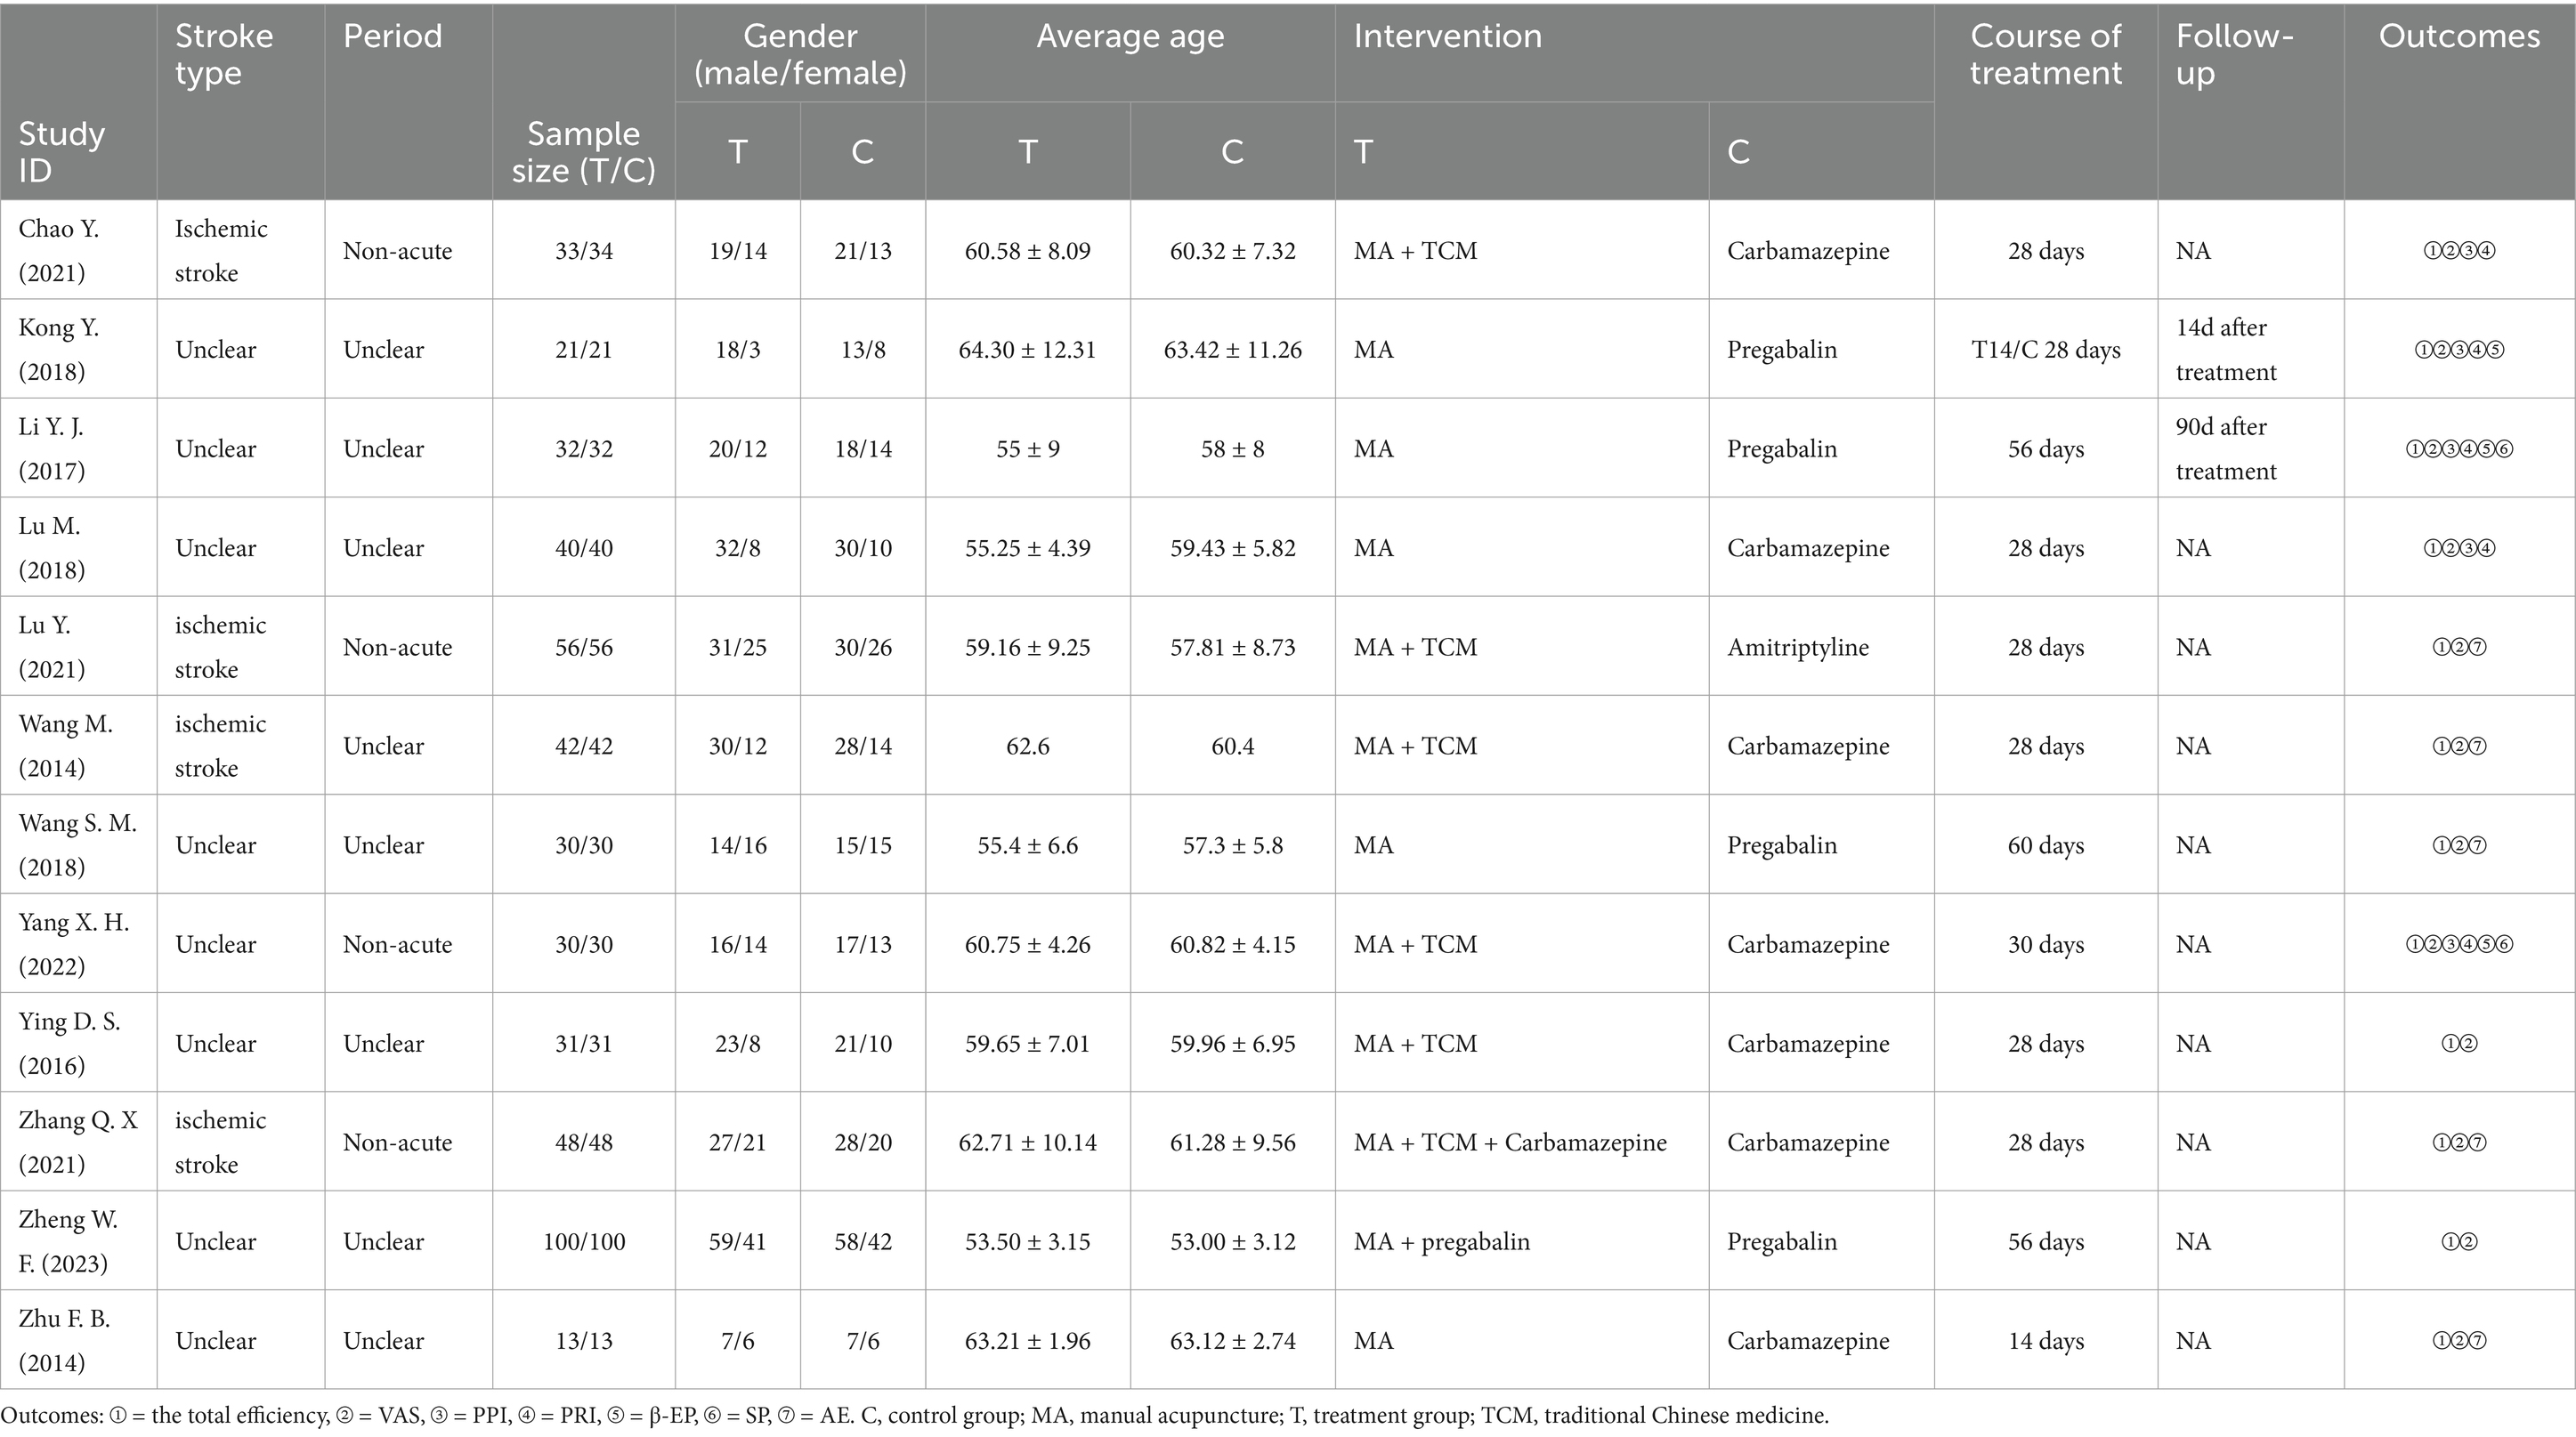2576x1437 pixels.
Task: Click Wang S. M. (2018) study cell
Action: pos(77,844)
